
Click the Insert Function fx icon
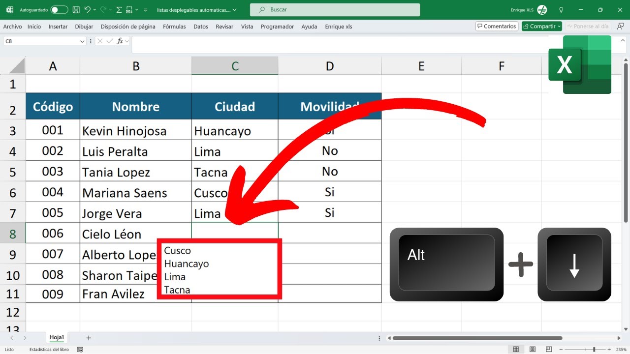pyautogui.click(x=120, y=41)
